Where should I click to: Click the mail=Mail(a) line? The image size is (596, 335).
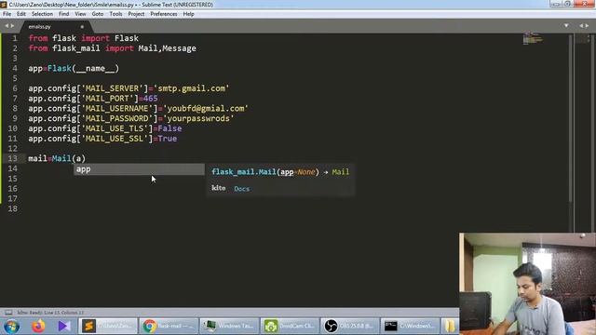pyautogui.click(x=57, y=158)
